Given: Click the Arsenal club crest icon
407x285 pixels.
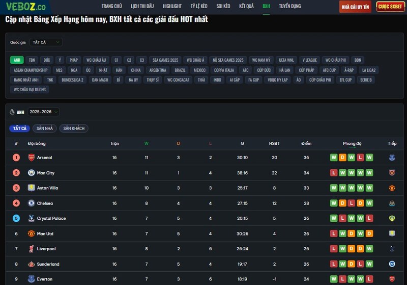Looking at the screenshot, I should (x=31, y=158).
